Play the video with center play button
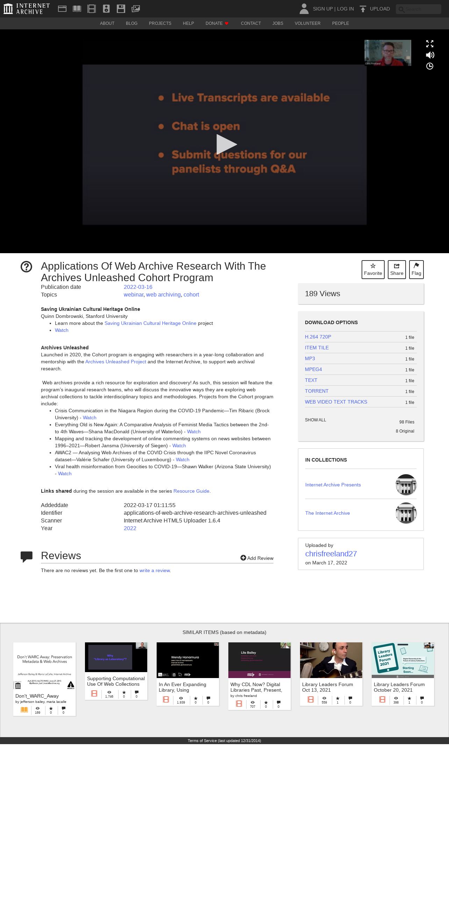The image size is (449, 898). 226,144
